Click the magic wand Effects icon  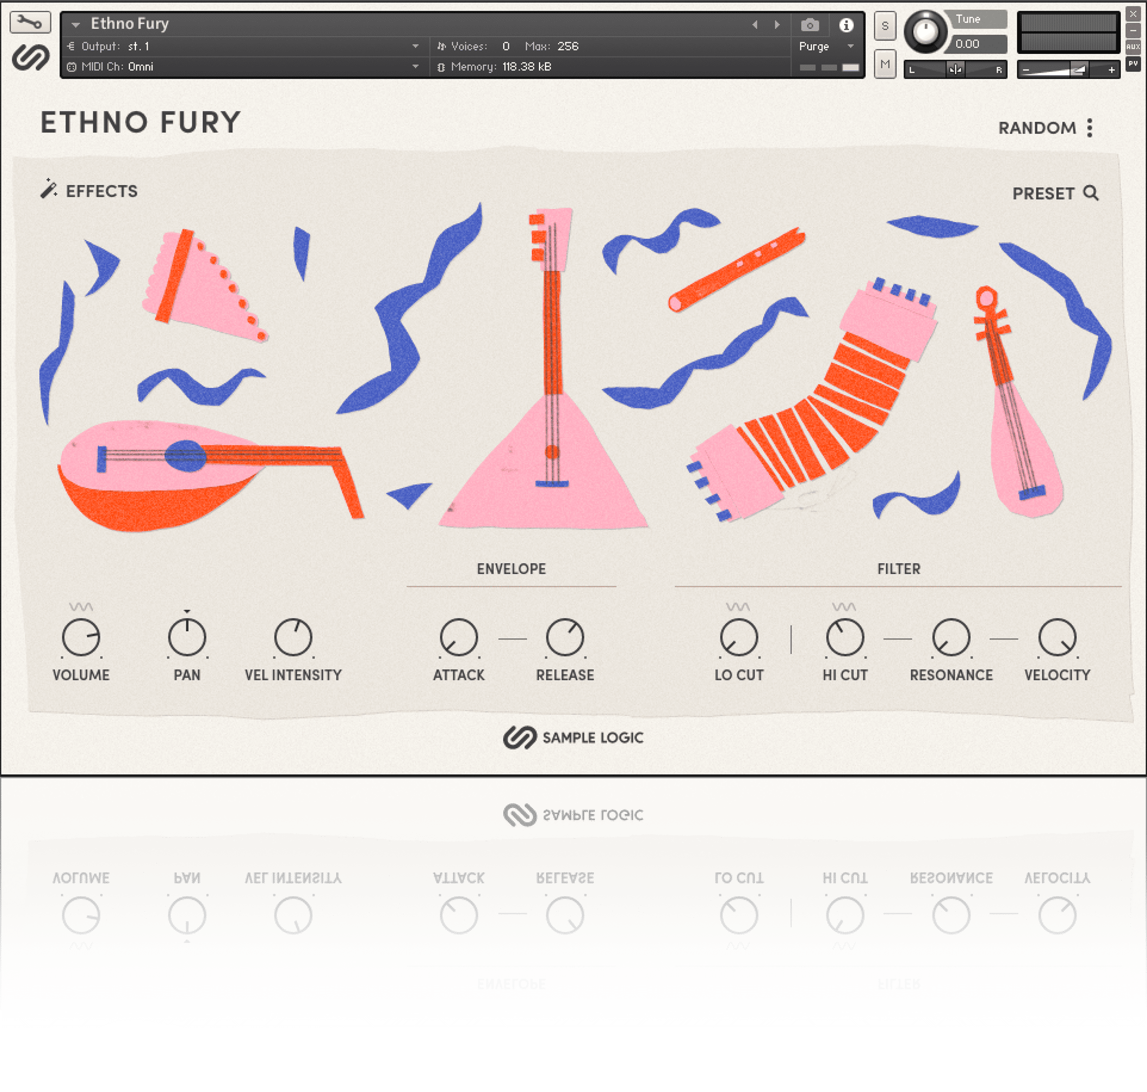tap(49, 189)
